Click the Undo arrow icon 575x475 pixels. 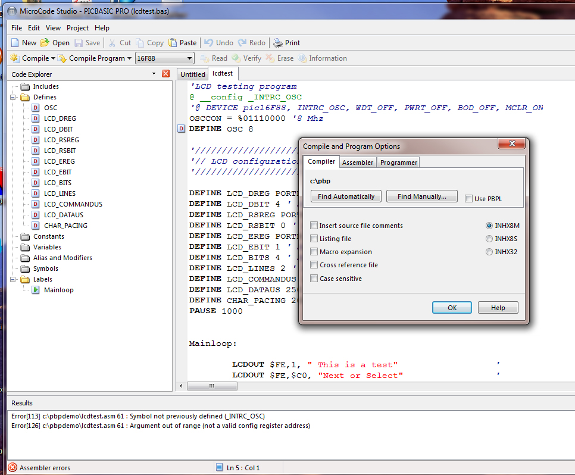209,42
